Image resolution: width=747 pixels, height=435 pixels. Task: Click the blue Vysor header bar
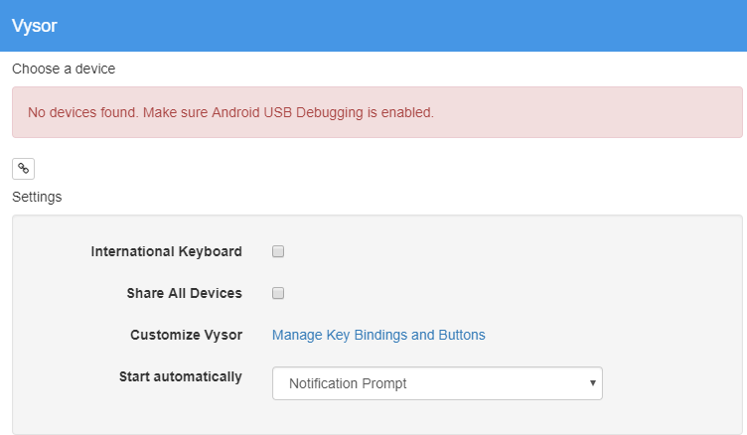pyautogui.click(x=373, y=26)
